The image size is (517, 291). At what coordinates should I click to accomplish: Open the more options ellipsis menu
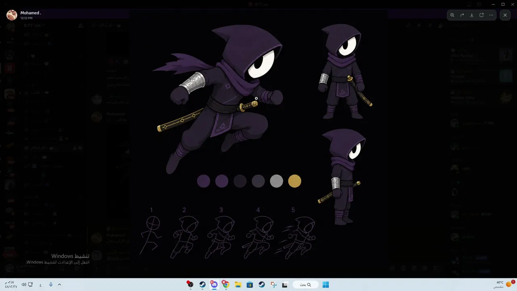[x=491, y=15]
